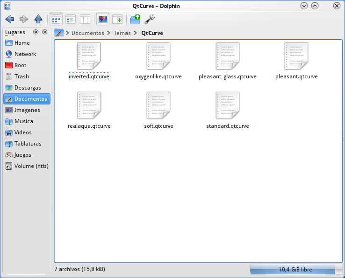Open Musica in Places sidebar
The width and height of the screenshot is (345, 278).
[x=27, y=121]
